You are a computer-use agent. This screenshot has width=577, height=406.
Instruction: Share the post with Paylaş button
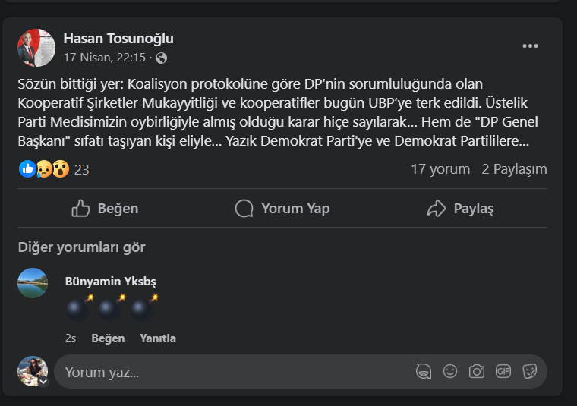point(461,208)
